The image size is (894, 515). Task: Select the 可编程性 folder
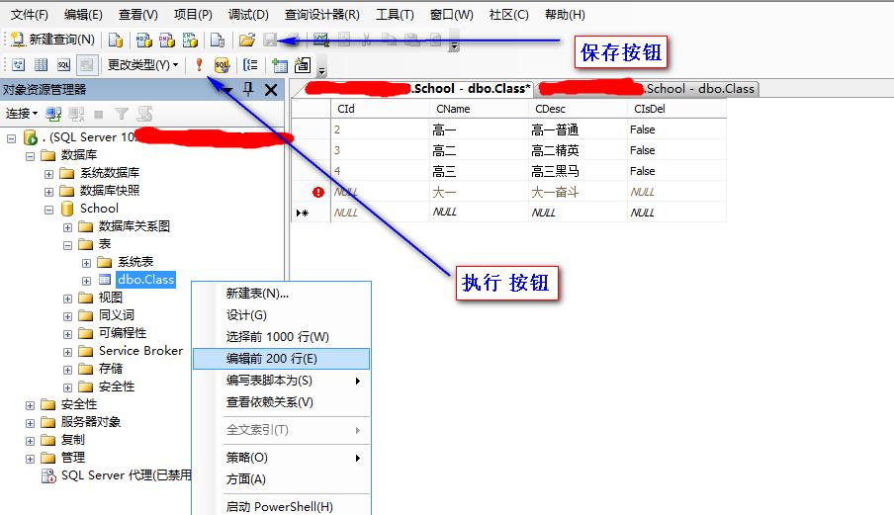pyautogui.click(x=123, y=333)
